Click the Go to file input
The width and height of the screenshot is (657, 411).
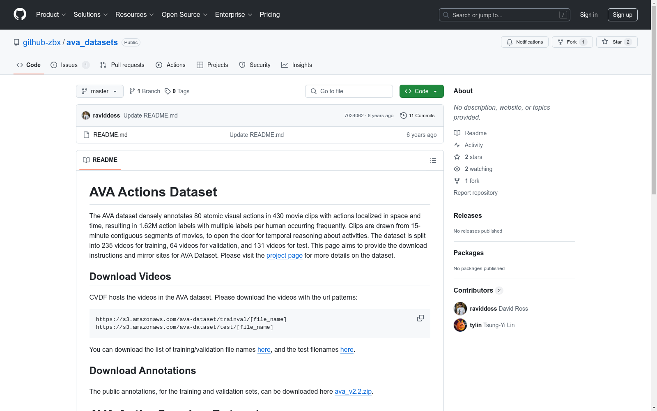pos(349,91)
